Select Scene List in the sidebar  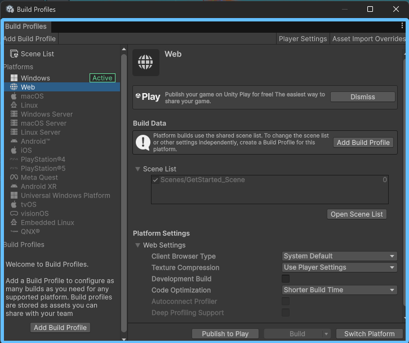pos(62,54)
